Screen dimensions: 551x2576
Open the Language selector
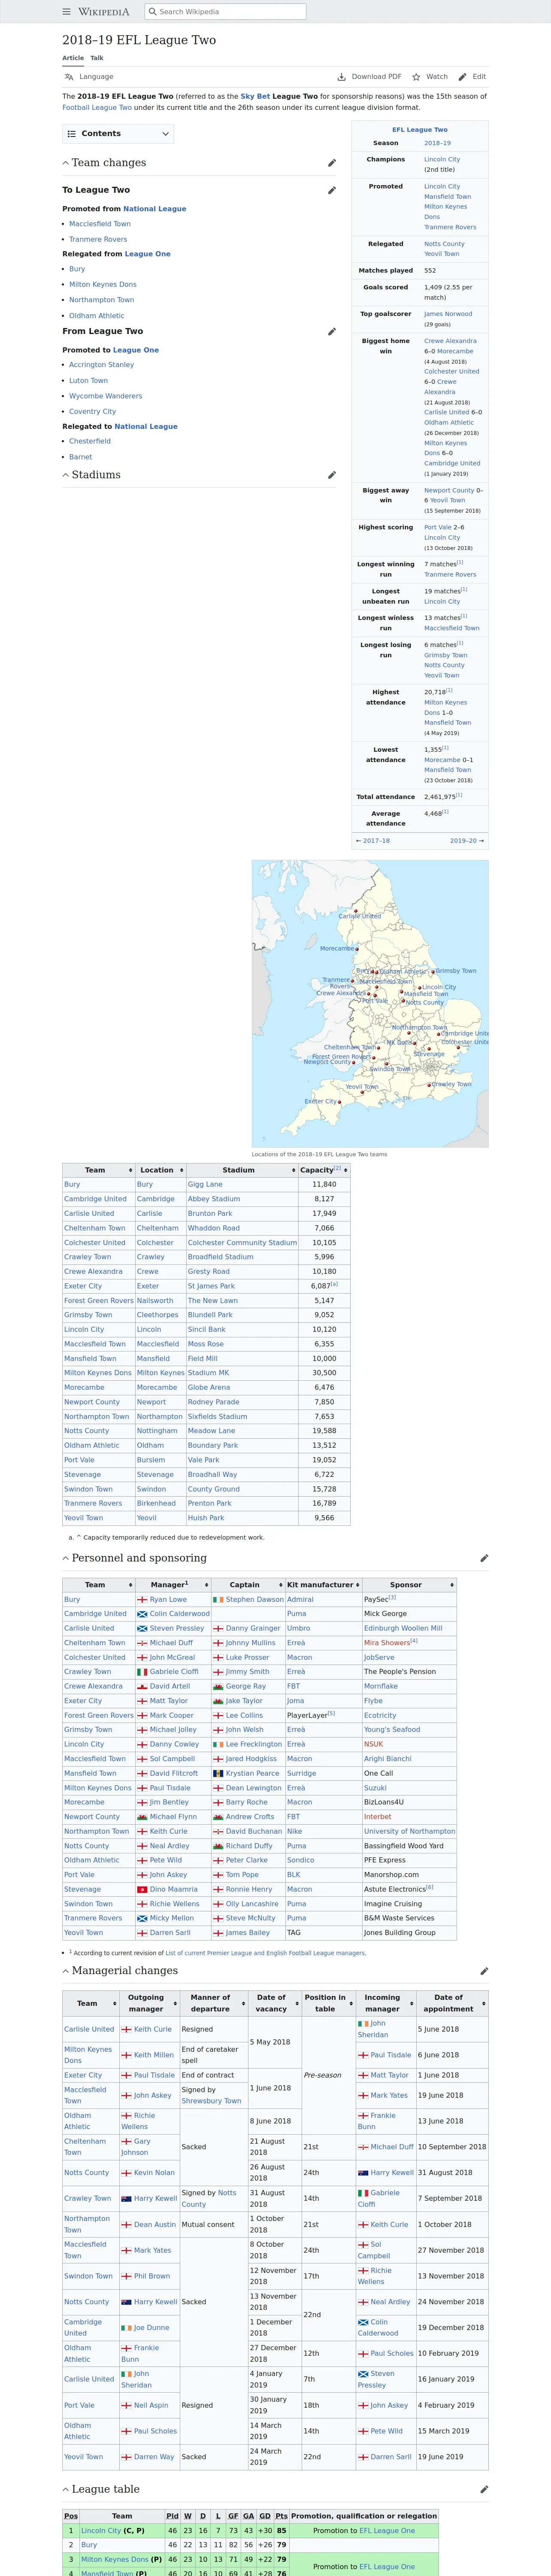coord(88,77)
